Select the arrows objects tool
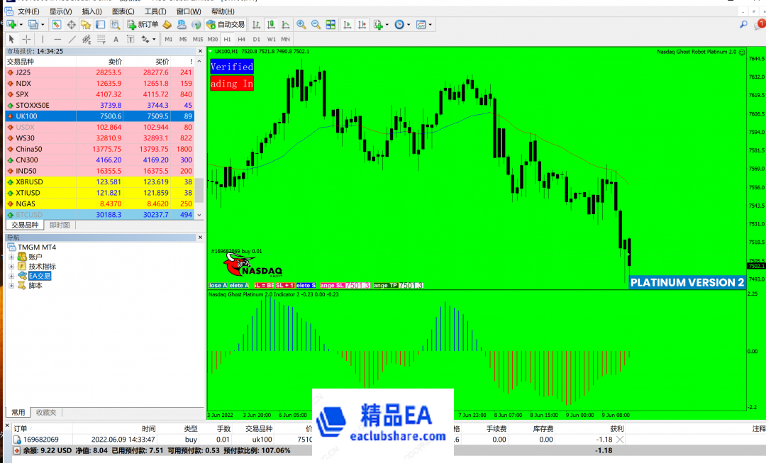766x463 pixels. tap(145, 39)
